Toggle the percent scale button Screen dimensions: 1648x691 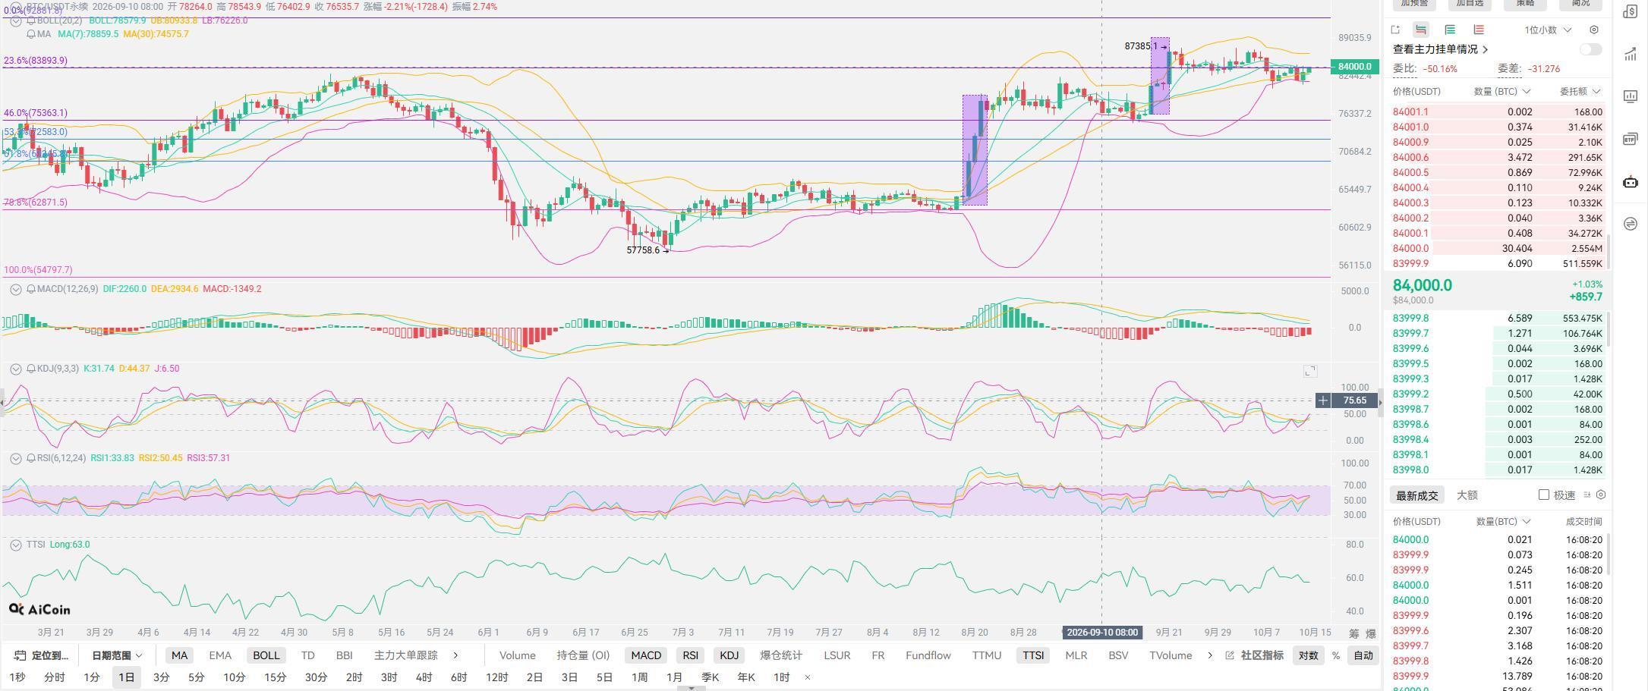click(1335, 655)
